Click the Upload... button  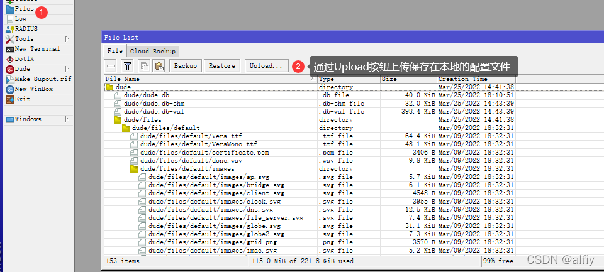pyautogui.click(x=266, y=66)
